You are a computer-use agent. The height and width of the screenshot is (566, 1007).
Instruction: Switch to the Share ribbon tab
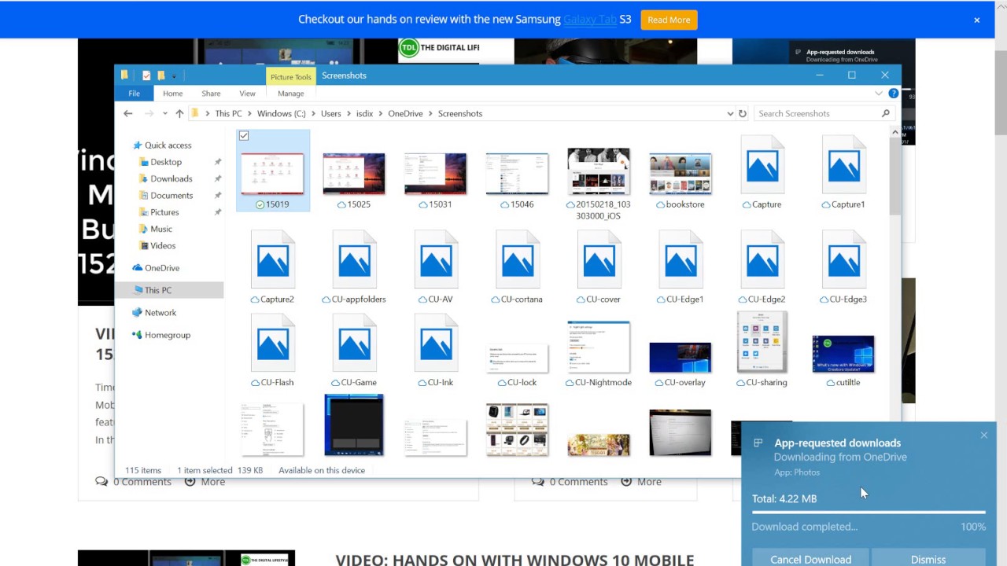coord(211,94)
